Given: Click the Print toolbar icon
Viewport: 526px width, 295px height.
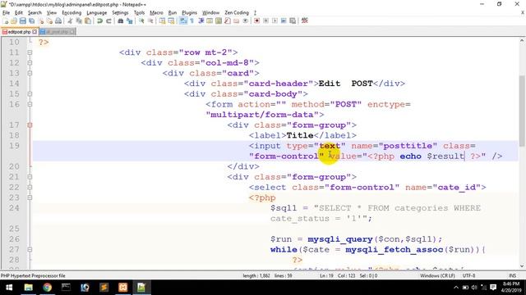Looking at the screenshot, I should pos(58,20).
